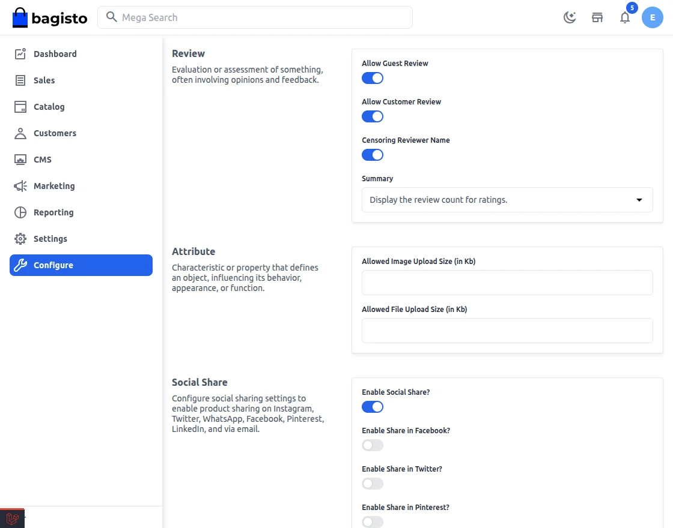Open the notifications bell icon
Image resolution: width=673 pixels, height=528 pixels.
pos(625,18)
